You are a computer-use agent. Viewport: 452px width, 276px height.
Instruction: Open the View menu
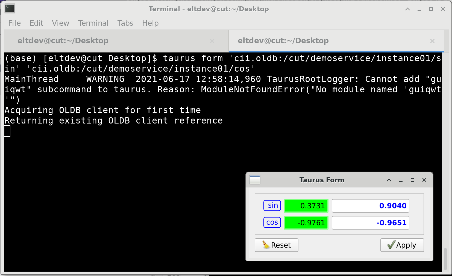pyautogui.click(x=60, y=23)
